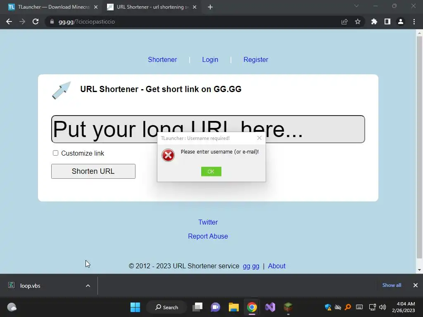Open the Windows Start menu

click(x=135, y=307)
